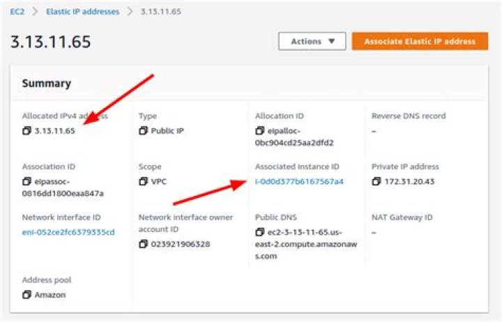Select the Amazon address pool text
502x322 pixels.
[50, 295]
